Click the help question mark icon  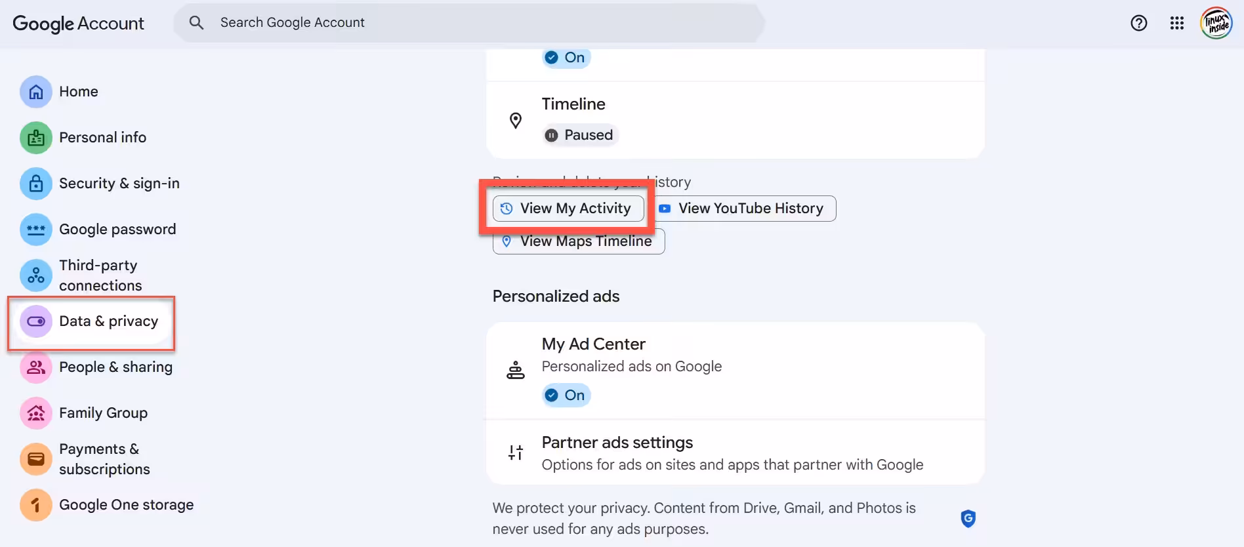[x=1138, y=23]
